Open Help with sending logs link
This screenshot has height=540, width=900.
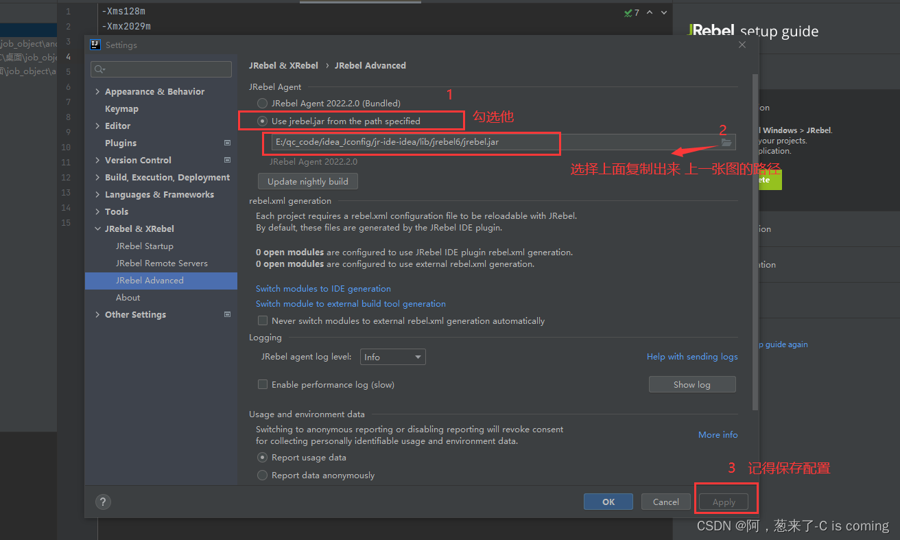[692, 356]
